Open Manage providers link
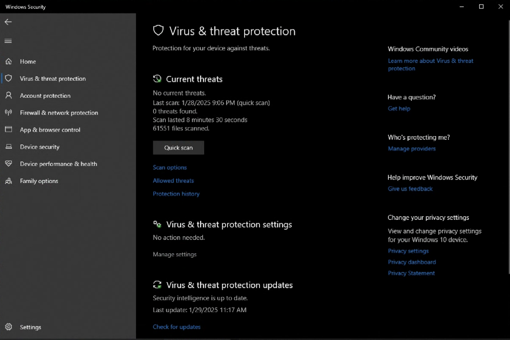This screenshot has width=510, height=340. 411,149
